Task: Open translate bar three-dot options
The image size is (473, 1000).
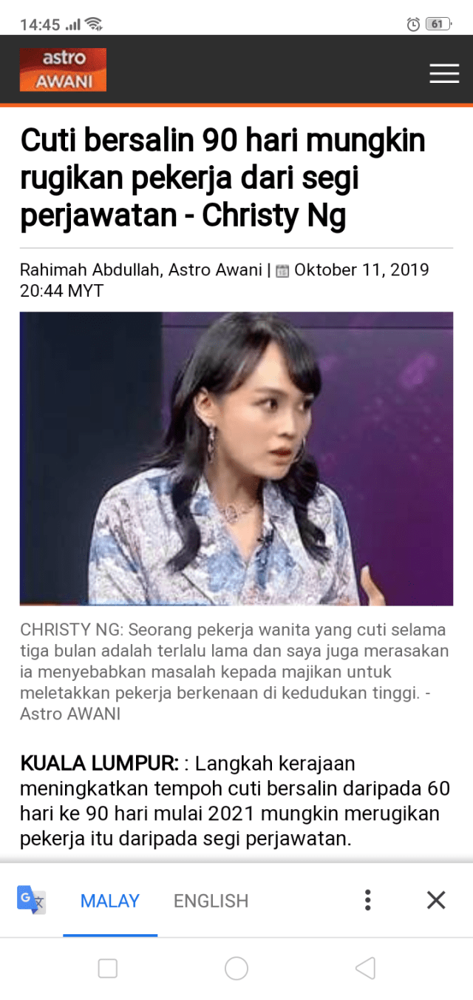Action: coord(367,900)
